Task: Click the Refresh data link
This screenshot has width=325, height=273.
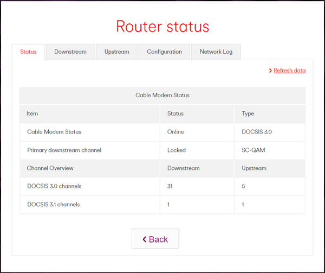Action: (289, 71)
